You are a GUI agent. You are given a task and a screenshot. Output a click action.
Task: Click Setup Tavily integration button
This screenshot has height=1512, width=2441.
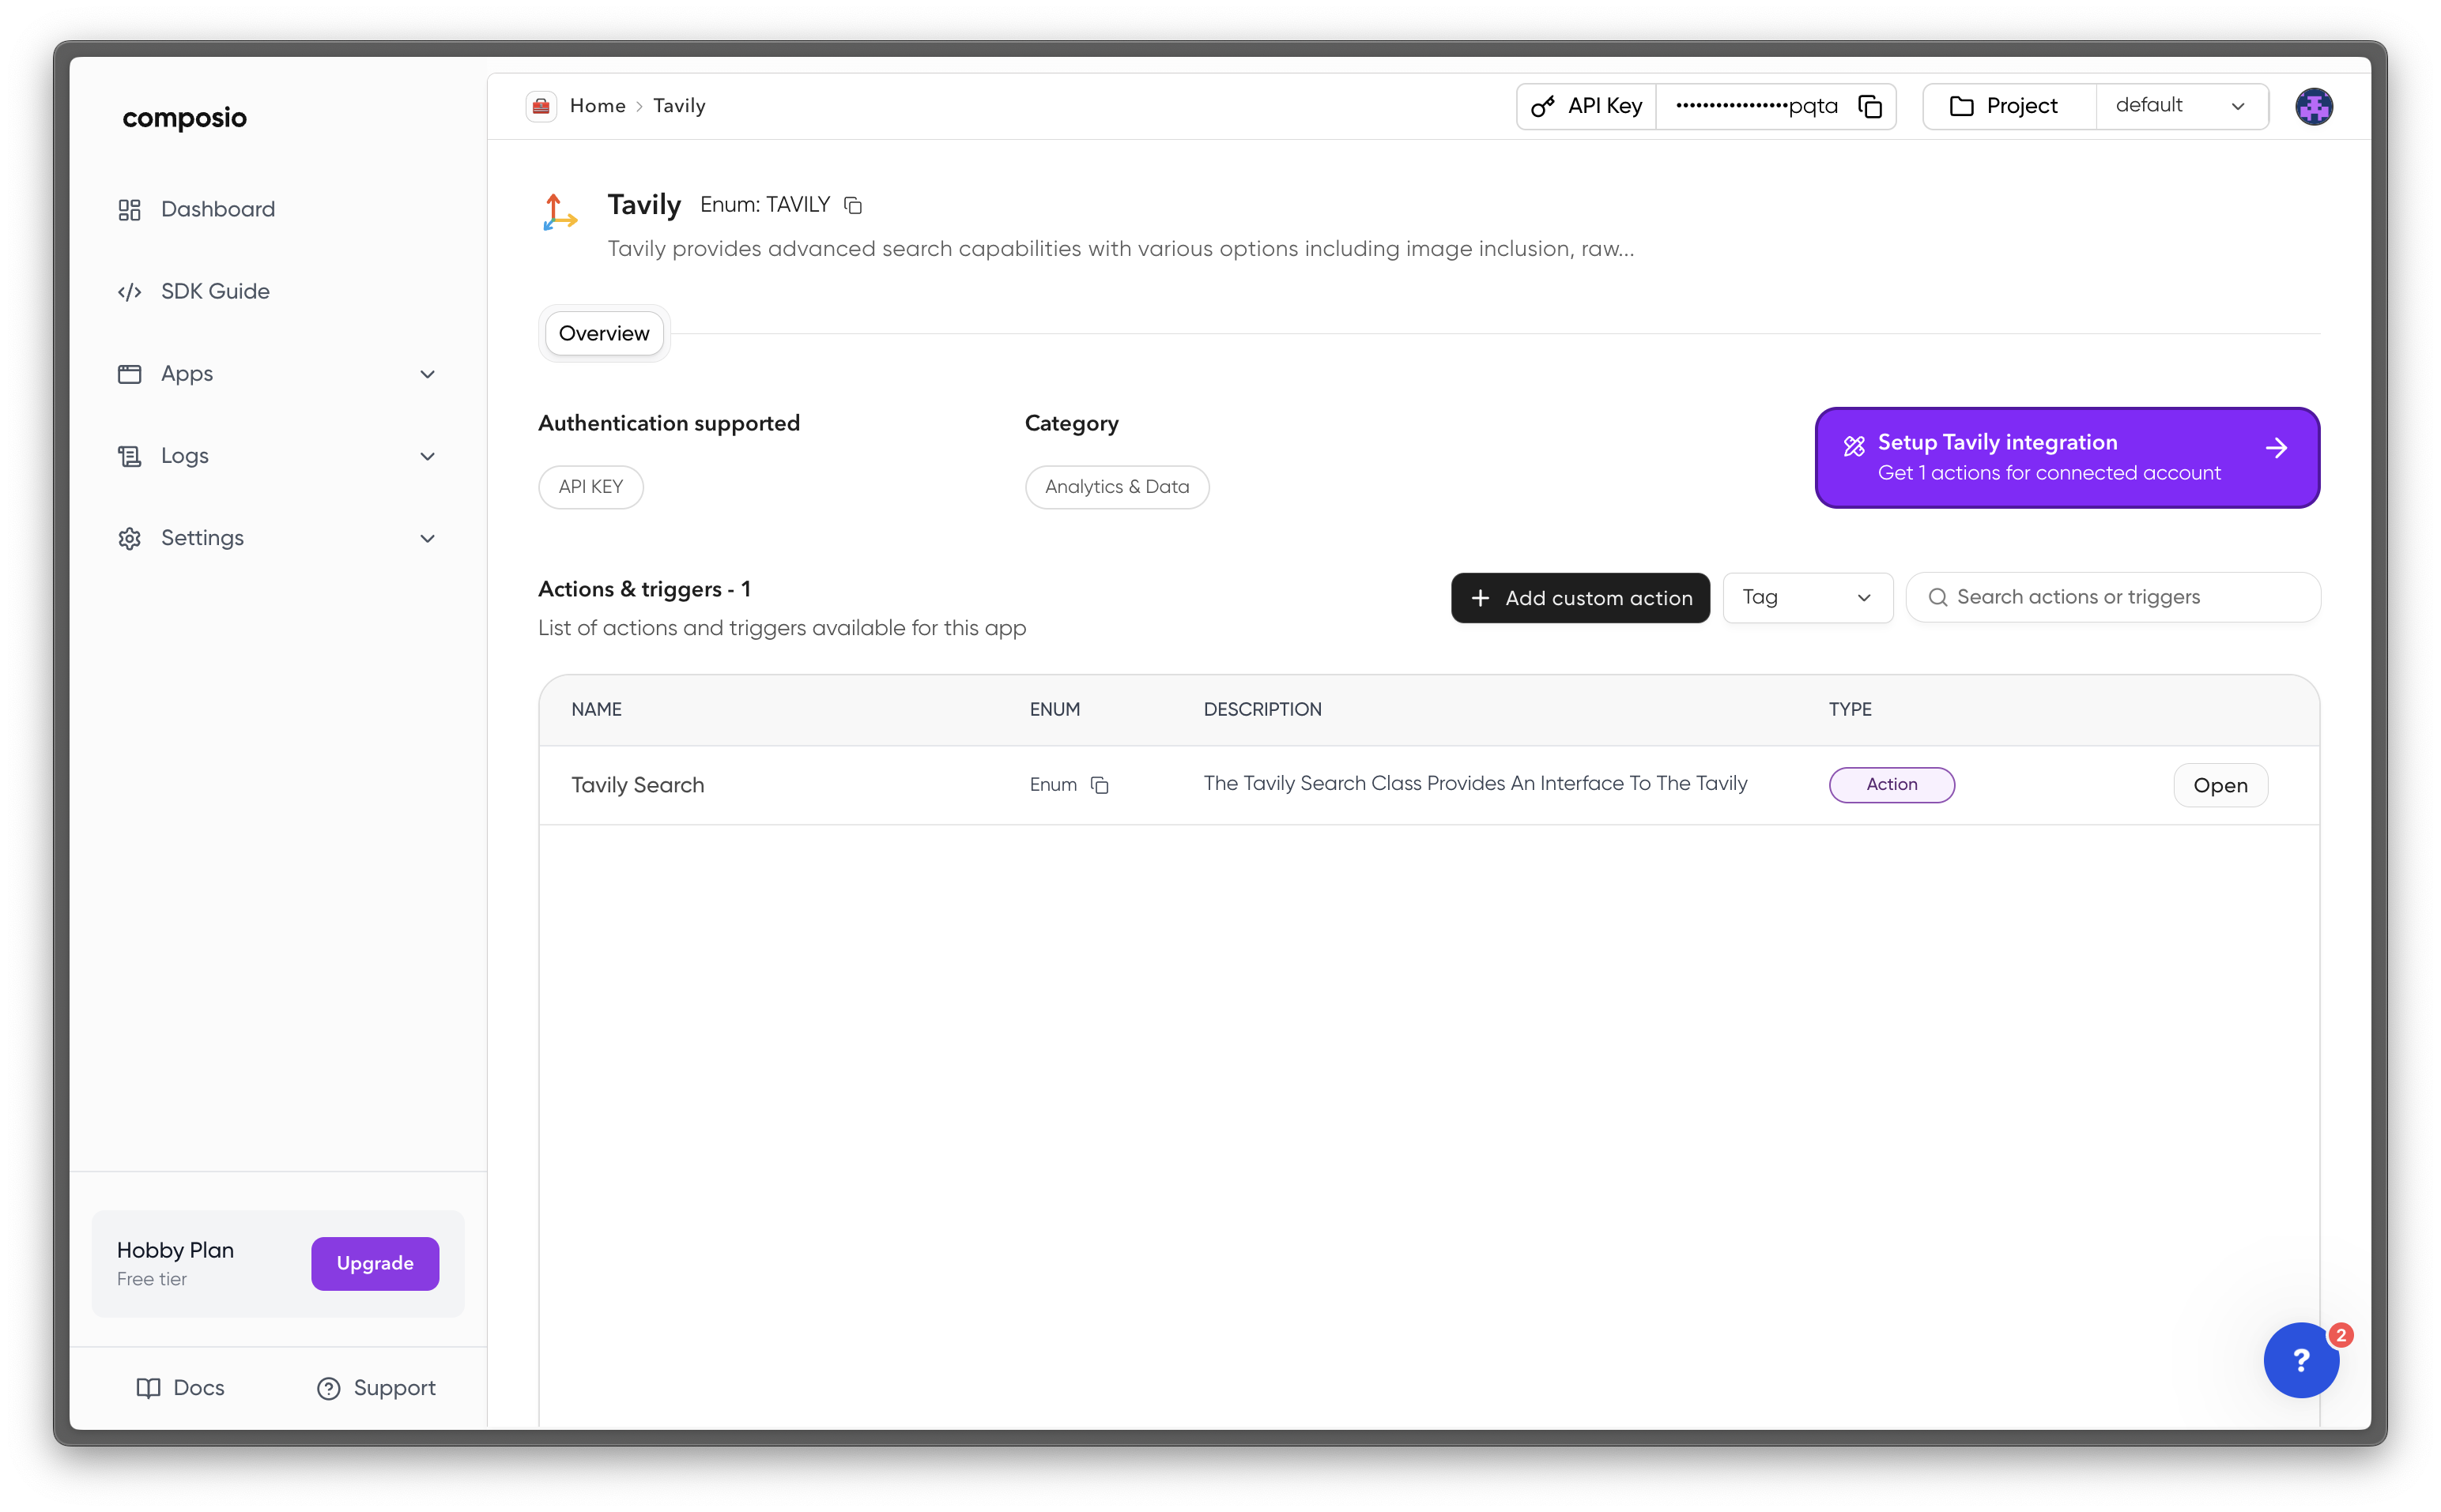tap(2067, 457)
